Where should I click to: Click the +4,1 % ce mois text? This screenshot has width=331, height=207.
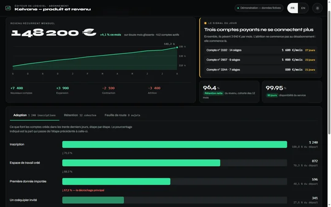[110, 34]
